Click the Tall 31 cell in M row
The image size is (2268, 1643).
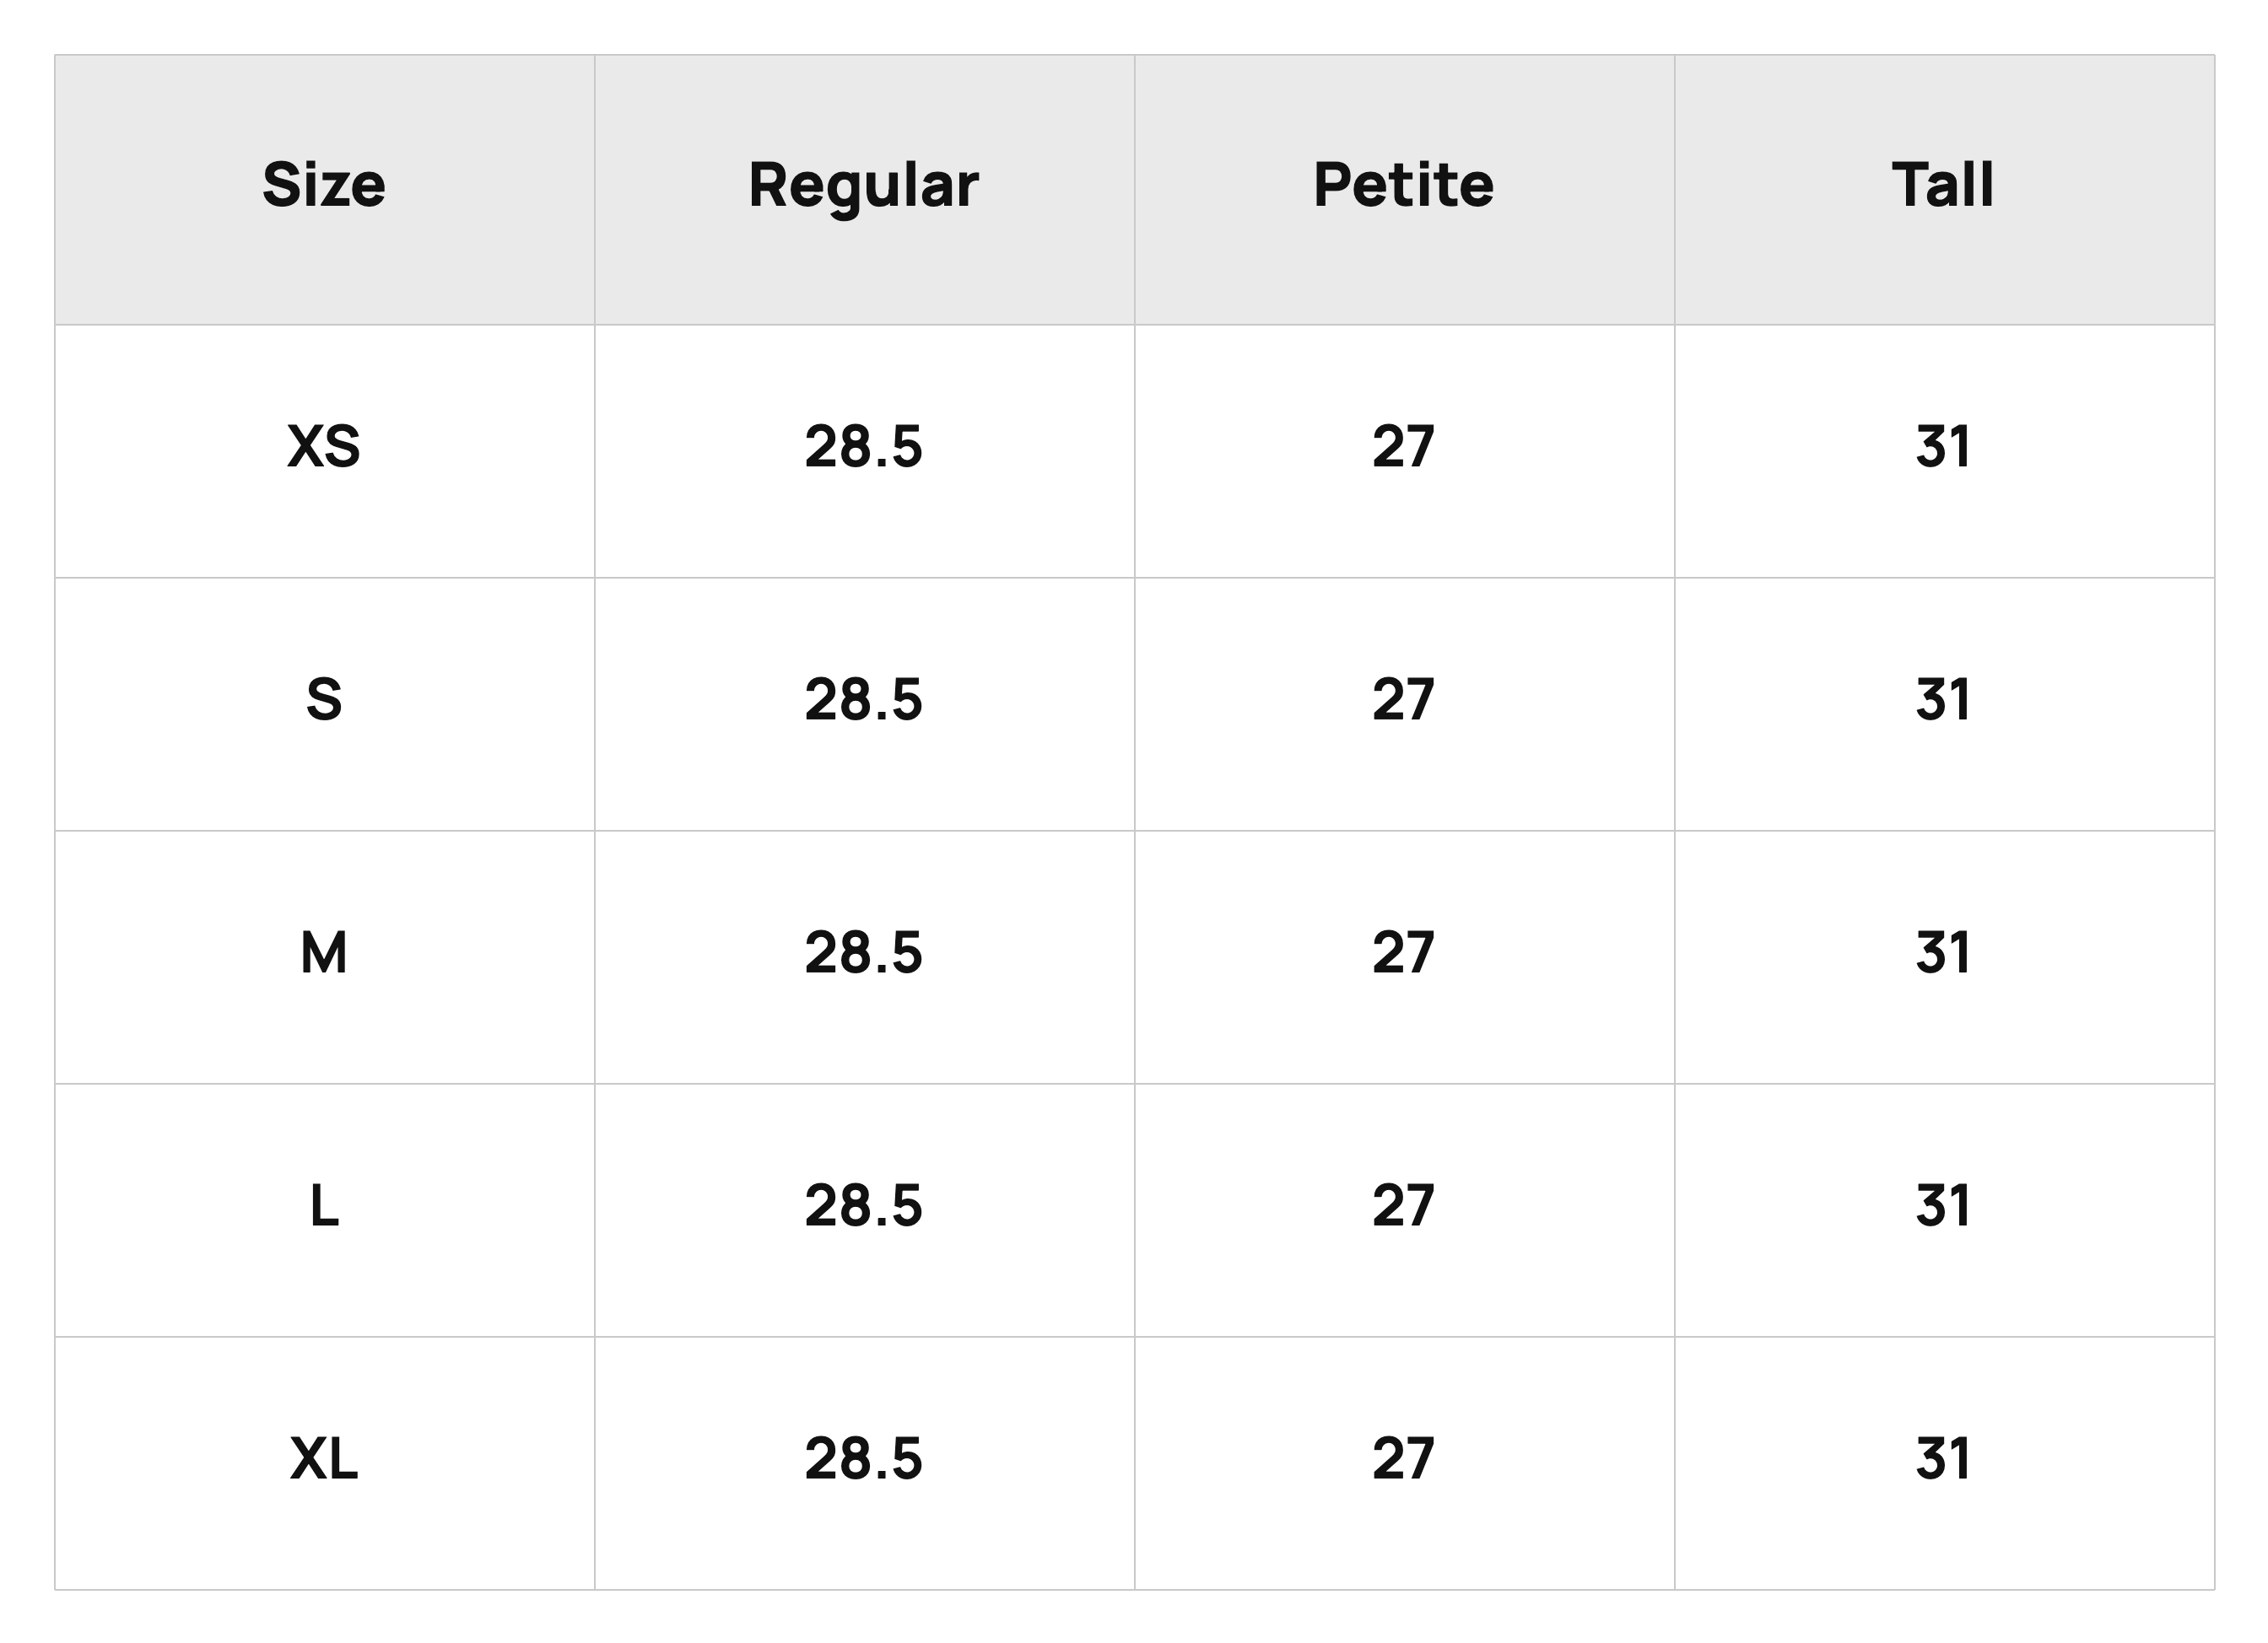[x=1943, y=951]
